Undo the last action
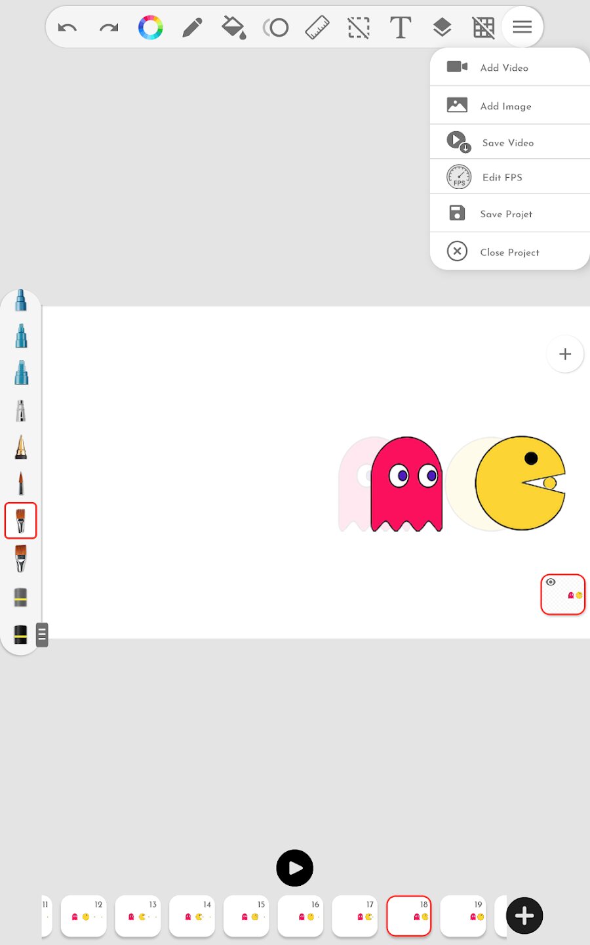Screen dimensions: 590x945 (x=68, y=28)
